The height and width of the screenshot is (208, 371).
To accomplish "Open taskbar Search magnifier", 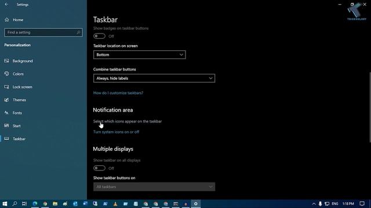I will point(14,204).
